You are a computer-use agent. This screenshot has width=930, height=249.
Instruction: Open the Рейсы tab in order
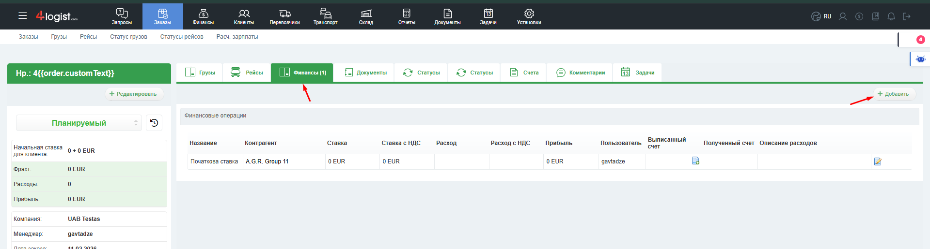(247, 73)
